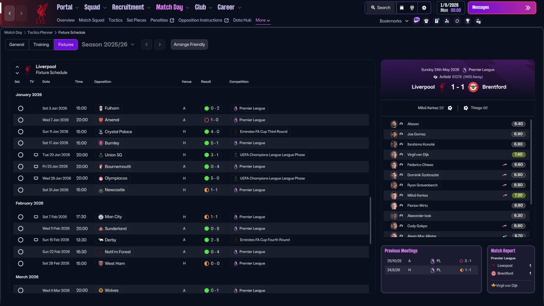The width and height of the screenshot is (544, 306).
Task: Click the FA Cup icon in Derby row
Action: [235, 240]
